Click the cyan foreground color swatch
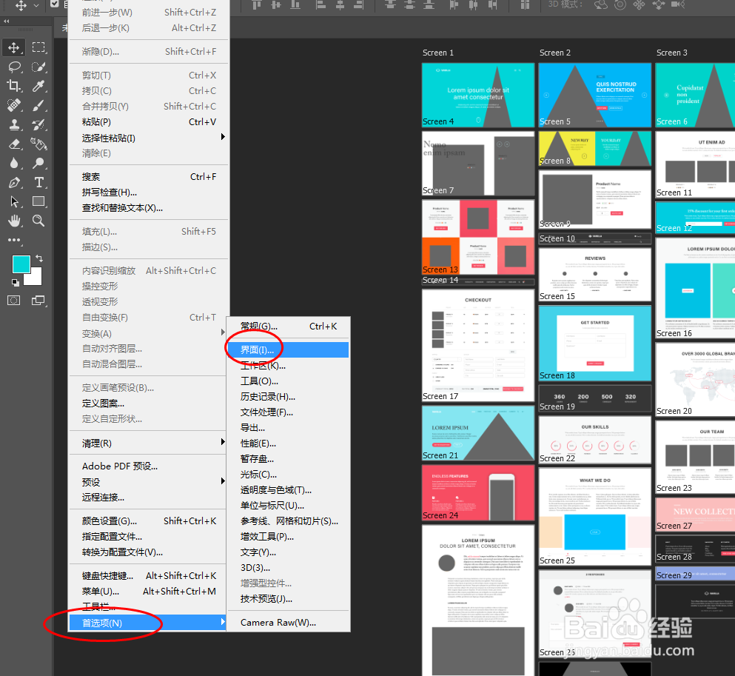Viewport: 735px width, 676px height. [21, 264]
